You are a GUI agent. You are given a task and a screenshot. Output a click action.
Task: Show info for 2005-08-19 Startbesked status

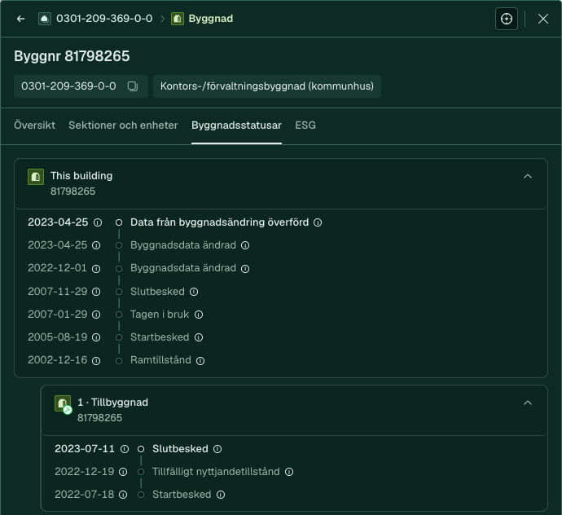point(199,337)
